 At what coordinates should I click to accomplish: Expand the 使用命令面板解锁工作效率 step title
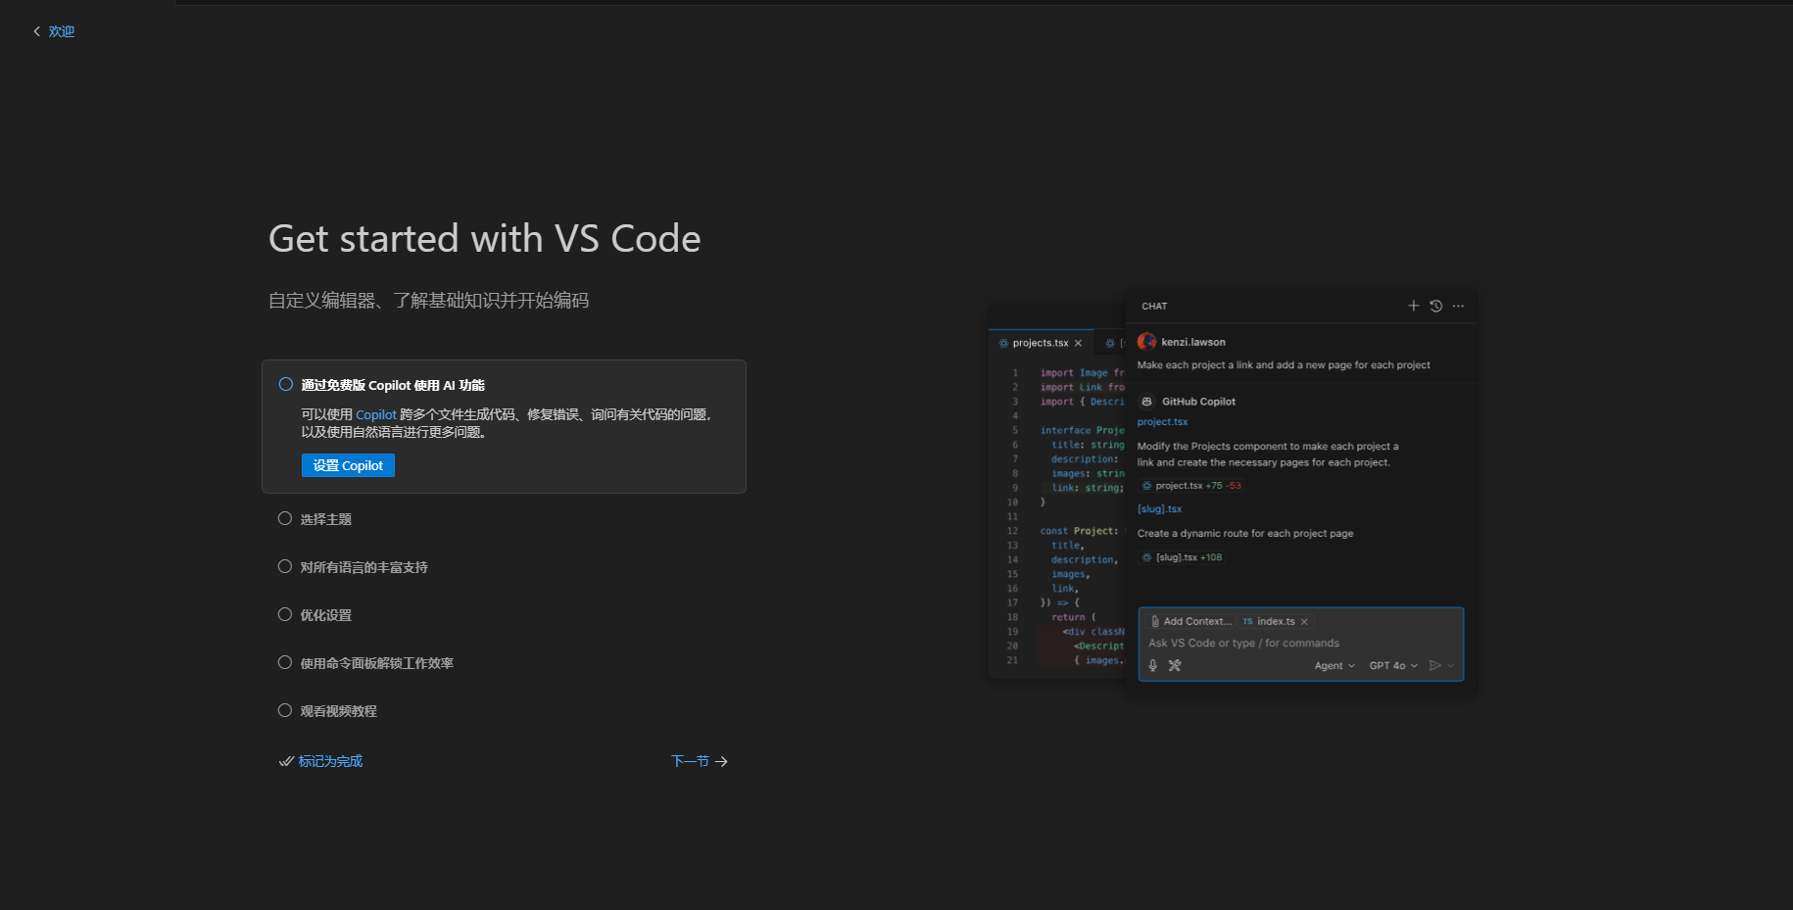coord(377,663)
